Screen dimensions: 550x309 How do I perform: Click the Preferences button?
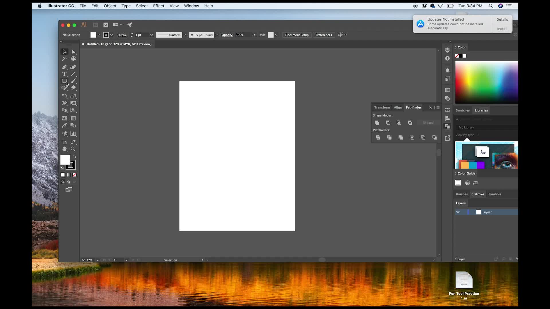point(324,35)
